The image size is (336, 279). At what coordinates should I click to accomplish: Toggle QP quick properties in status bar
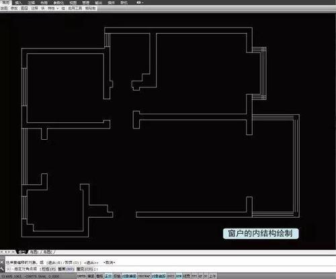(200, 276)
